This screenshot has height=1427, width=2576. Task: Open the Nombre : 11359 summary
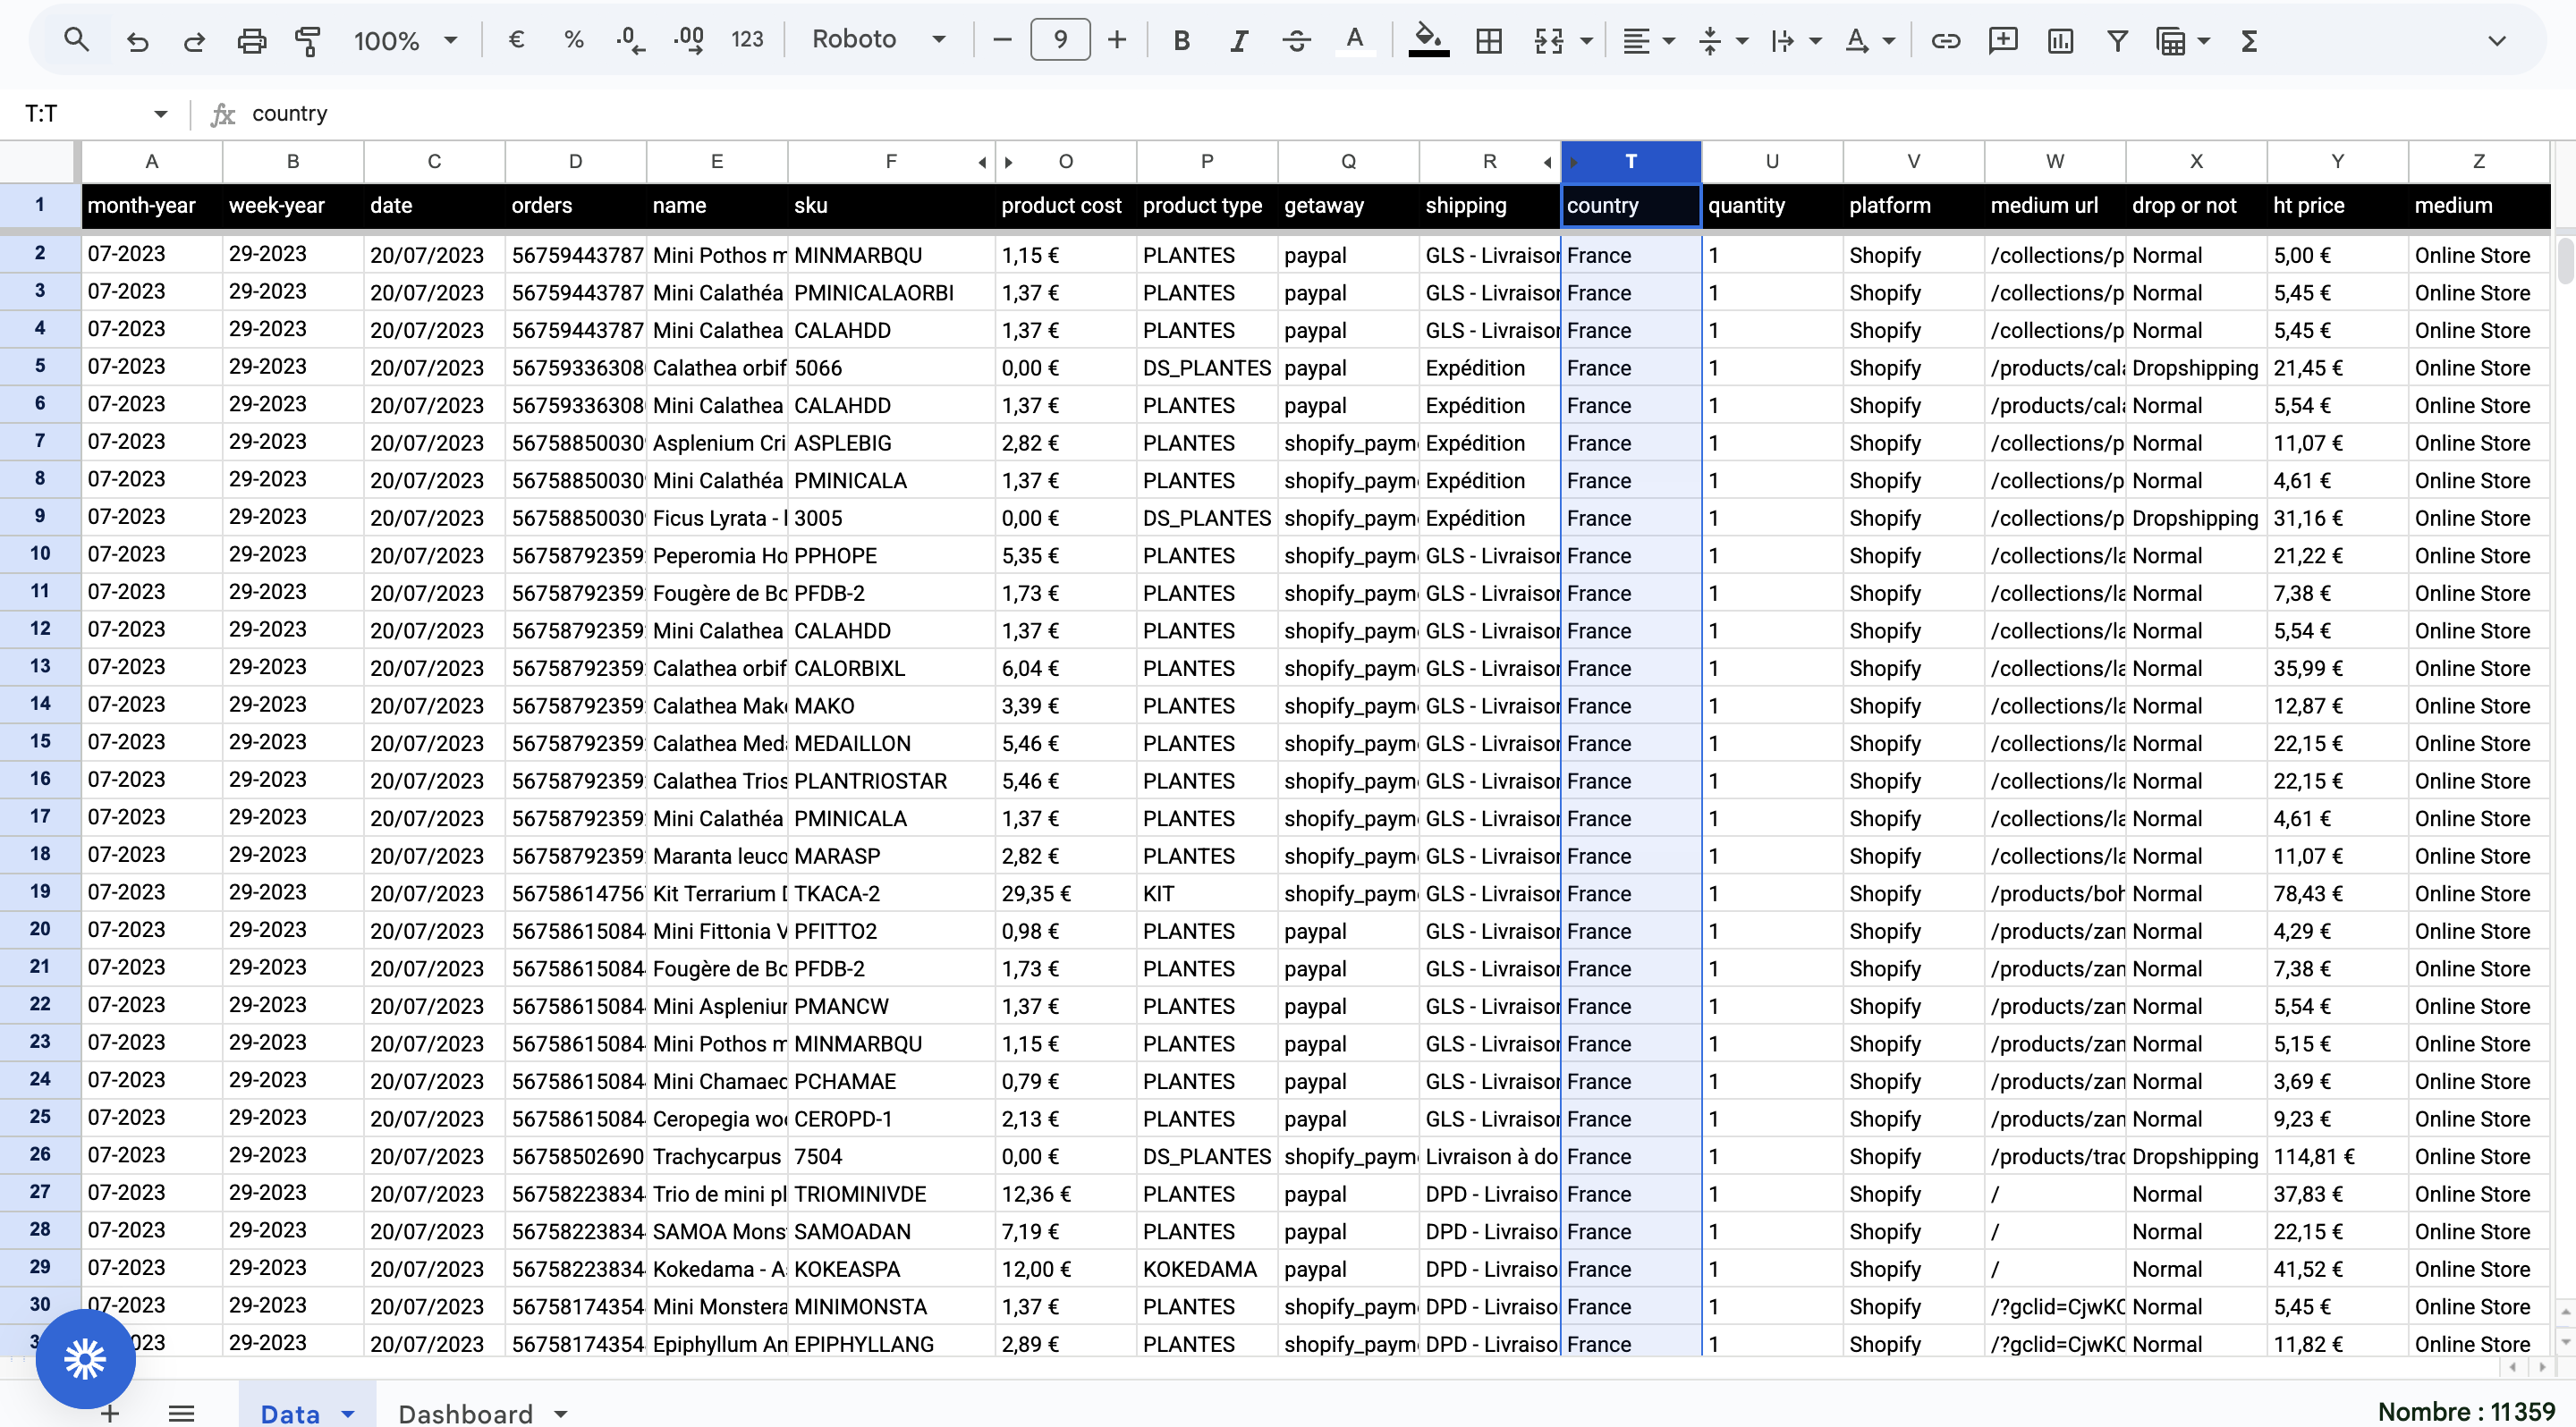click(2466, 1411)
